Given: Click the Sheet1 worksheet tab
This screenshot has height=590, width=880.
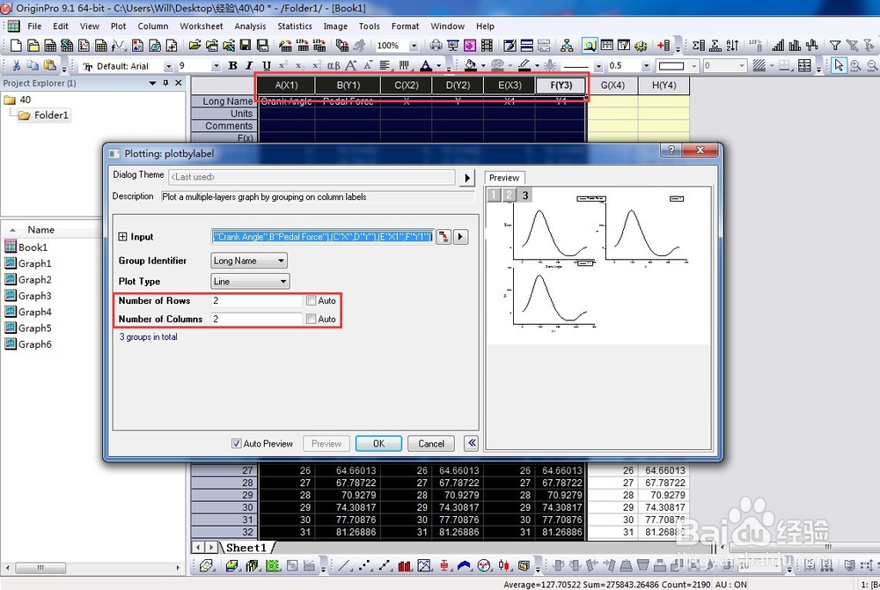Looking at the screenshot, I should [247, 548].
